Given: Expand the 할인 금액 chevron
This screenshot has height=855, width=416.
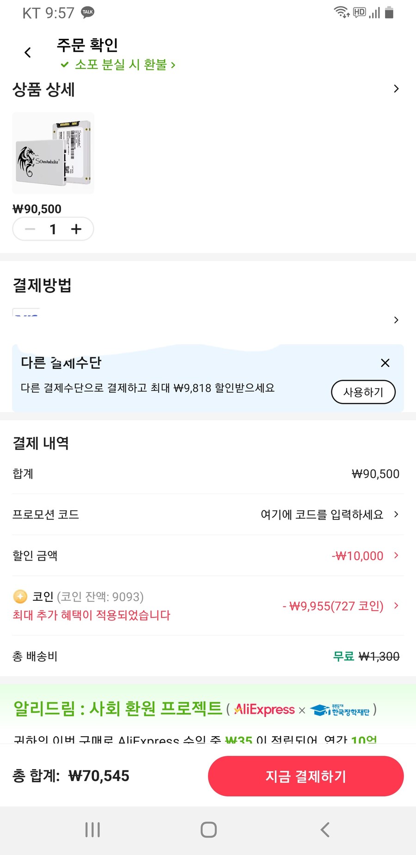Looking at the screenshot, I should click(x=396, y=556).
